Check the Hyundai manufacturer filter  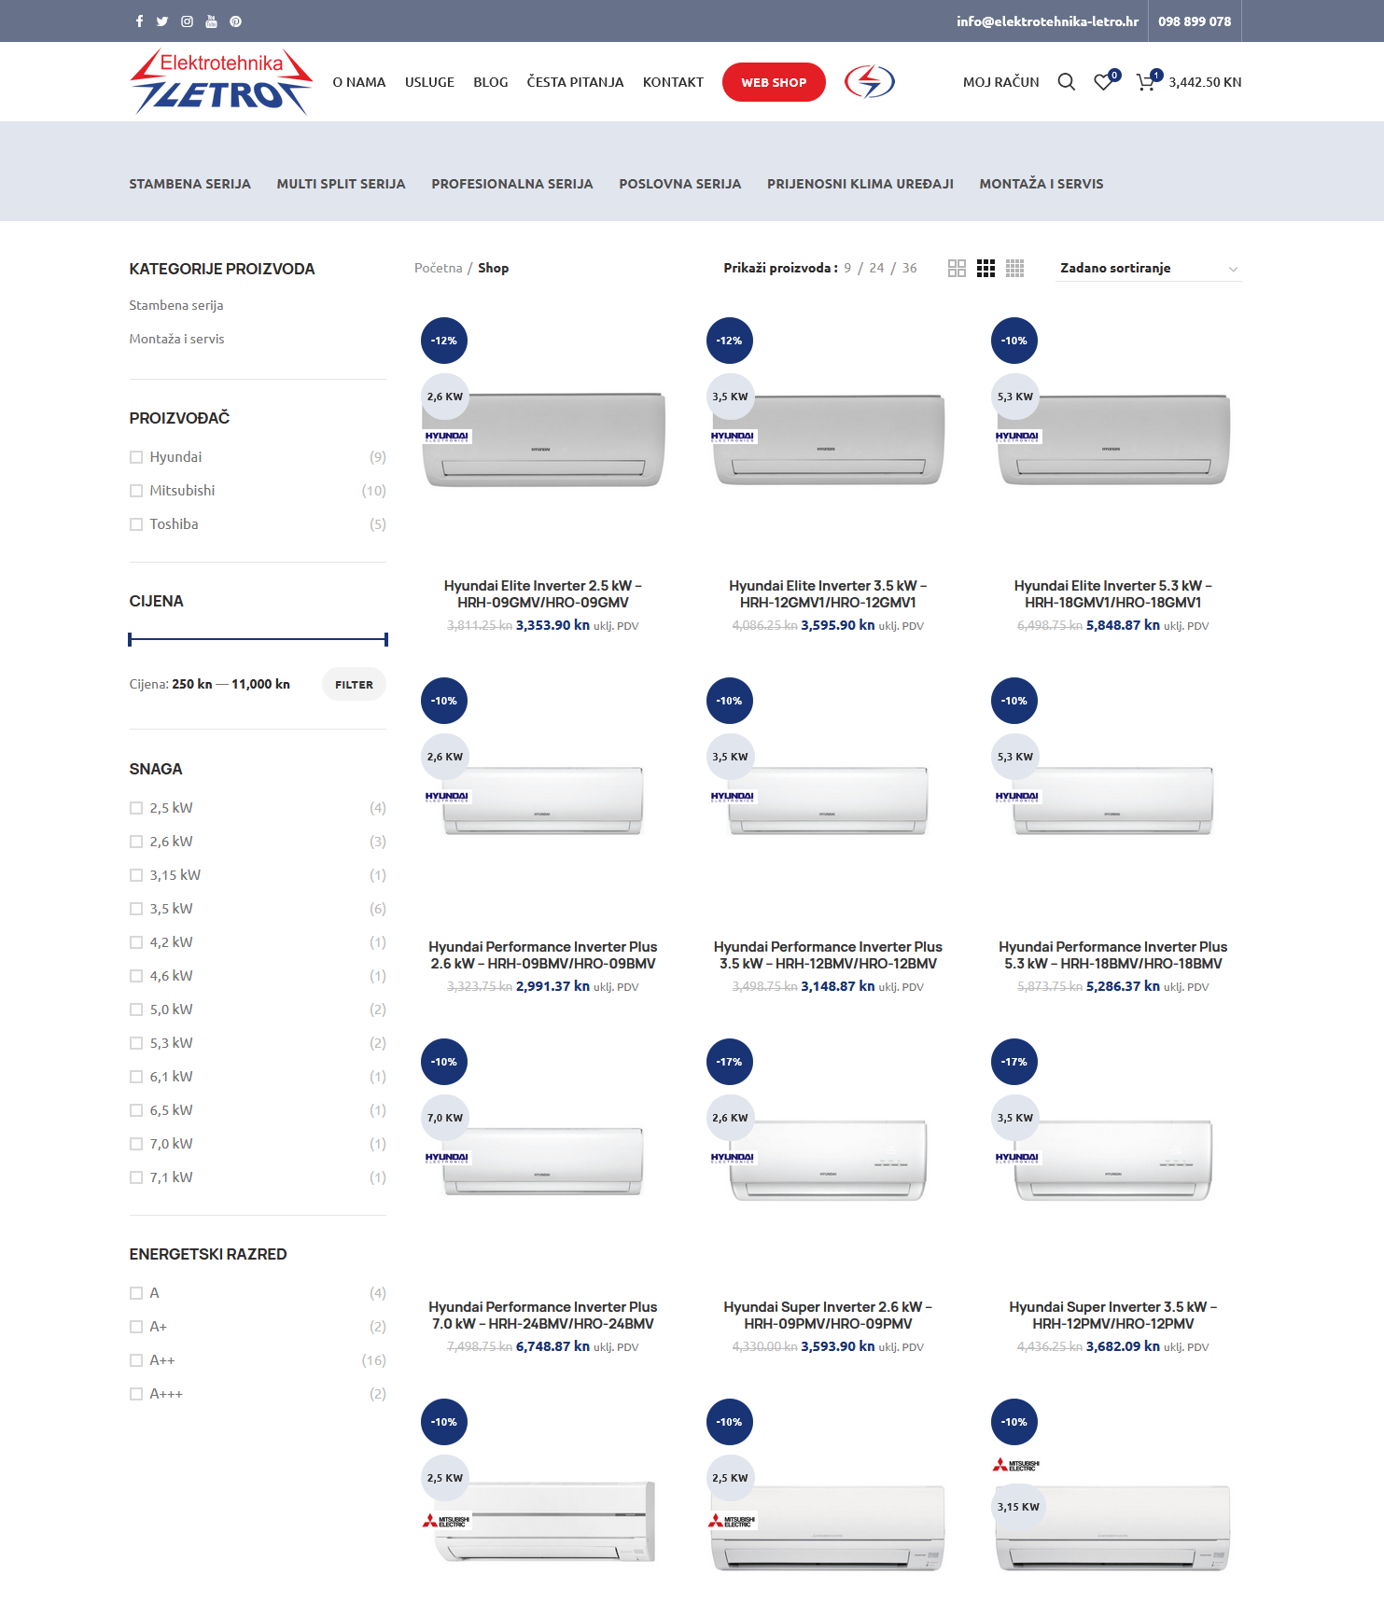click(x=136, y=457)
